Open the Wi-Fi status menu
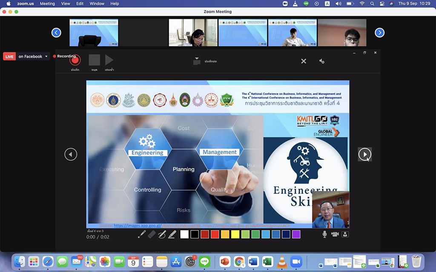This screenshot has height=272, width=436. 362,3
